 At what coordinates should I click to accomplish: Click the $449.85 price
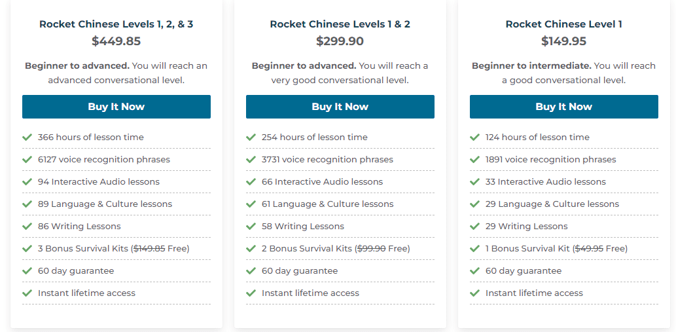coord(116,41)
